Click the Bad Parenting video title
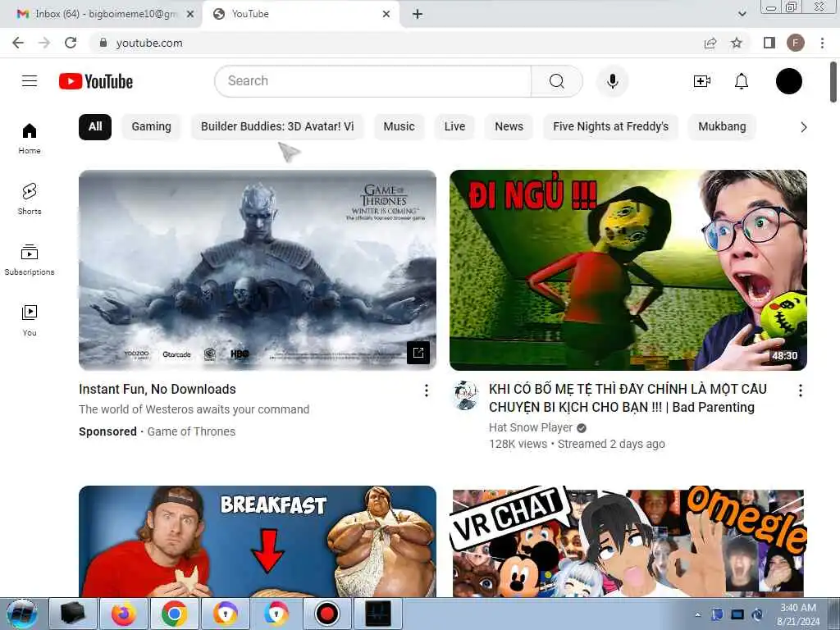The width and height of the screenshot is (840, 630). pyautogui.click(x=628, y=398)
